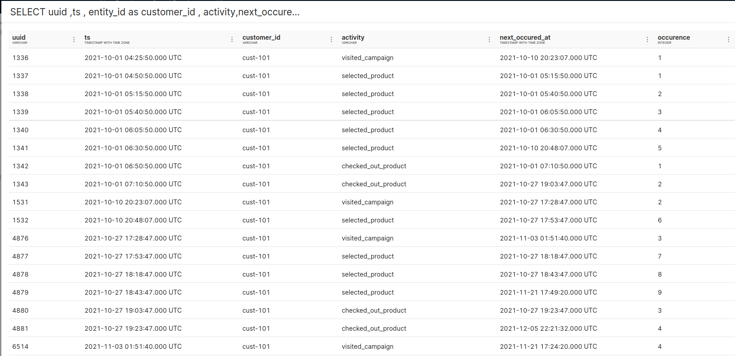The image size is (735, 356).
Task: Click the uuid column header
Action: click(19, 37)
